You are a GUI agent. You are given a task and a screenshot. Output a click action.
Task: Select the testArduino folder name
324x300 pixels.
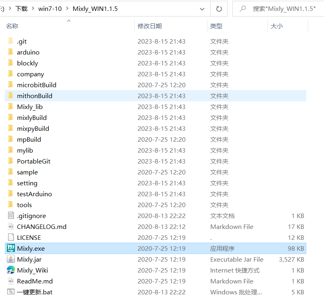34,194
